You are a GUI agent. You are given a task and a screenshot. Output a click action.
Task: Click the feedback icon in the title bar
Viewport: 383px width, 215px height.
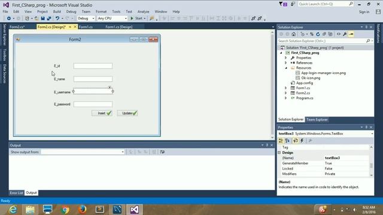[293, 4]
